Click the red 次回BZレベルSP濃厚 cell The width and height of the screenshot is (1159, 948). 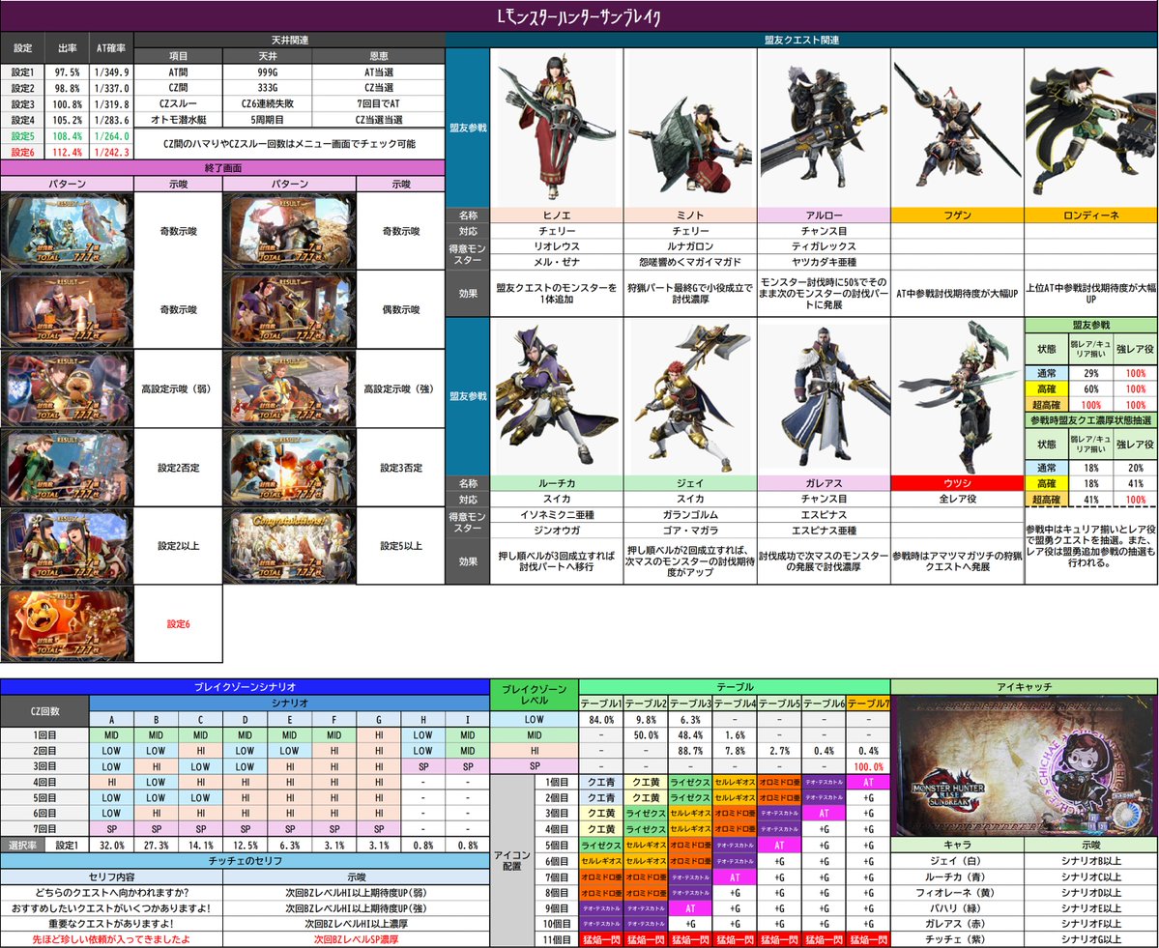point(357,940)
